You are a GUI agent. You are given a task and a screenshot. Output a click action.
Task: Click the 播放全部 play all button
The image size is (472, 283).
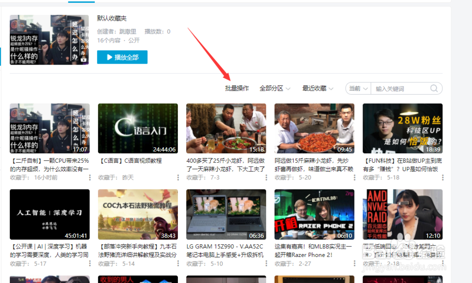(122, 57)
